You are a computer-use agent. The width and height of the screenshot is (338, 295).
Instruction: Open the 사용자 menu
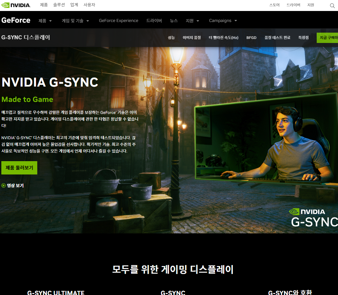pyautogui.click(x=89, y=5)
